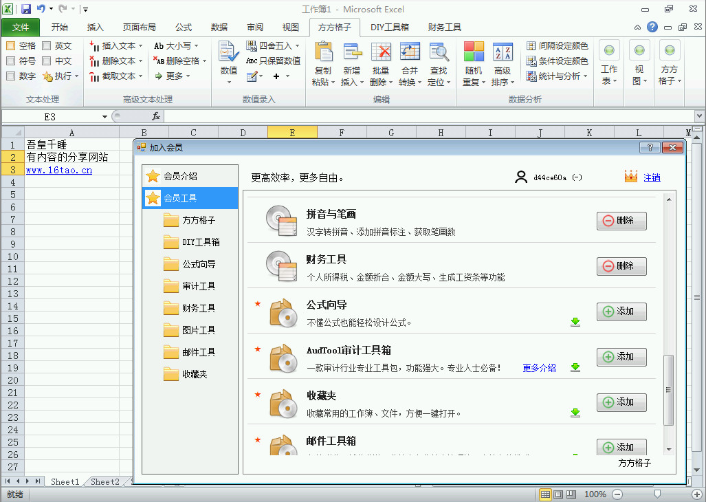This screenshot has width=706, height=502.
Task: Click the 高级排序 (advanced sort) icon
Action: pos(503,52)
